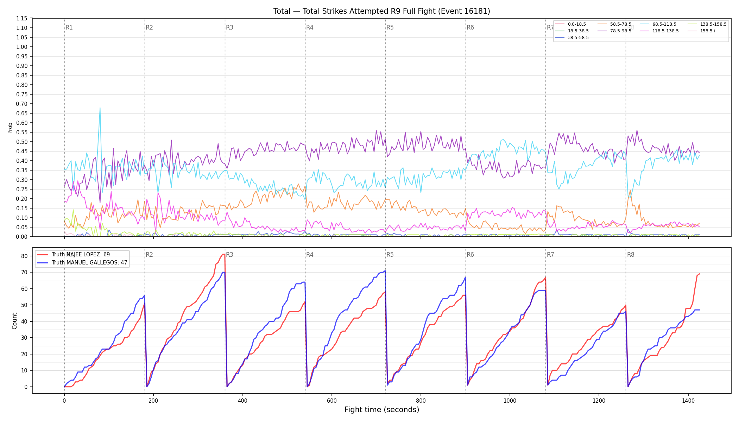The width and height of the screenshot is (739, 422).
Task: Click the R5 round label in the count plot
Action: click(390, 255)
